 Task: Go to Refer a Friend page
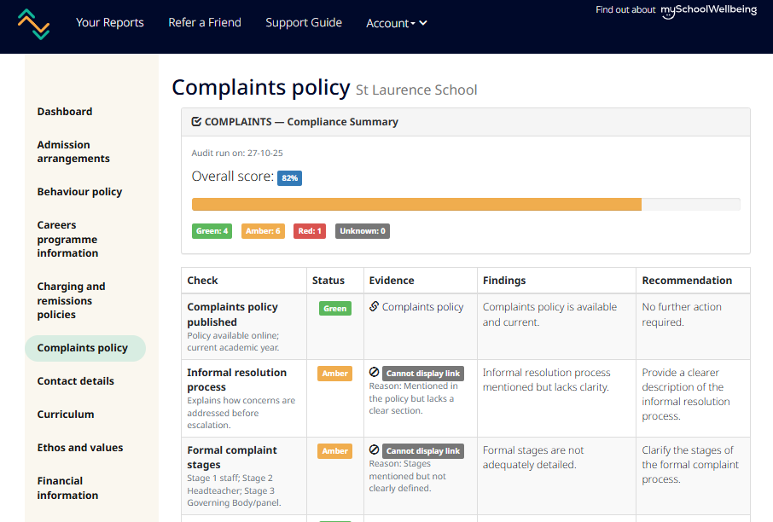pos(205,23)
